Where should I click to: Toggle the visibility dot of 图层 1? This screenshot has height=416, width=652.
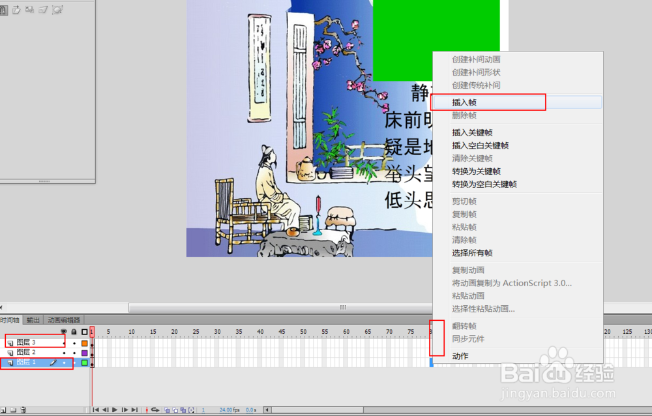(x=64, y=363)
